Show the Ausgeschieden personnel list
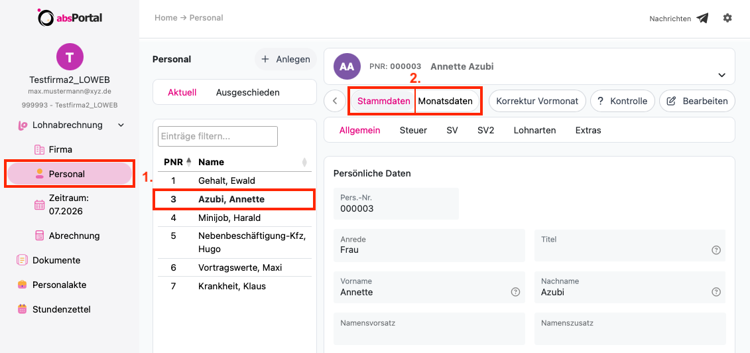This screenshot has width=750, height=353. (x=248, y=92)
